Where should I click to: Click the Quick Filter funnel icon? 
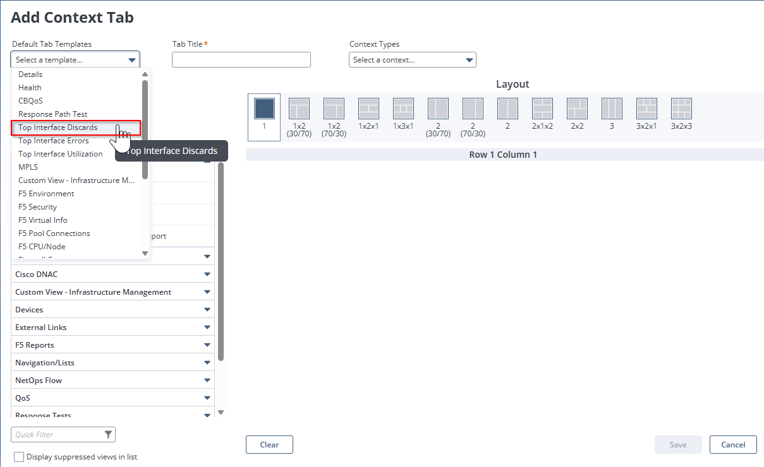(108, 434)
